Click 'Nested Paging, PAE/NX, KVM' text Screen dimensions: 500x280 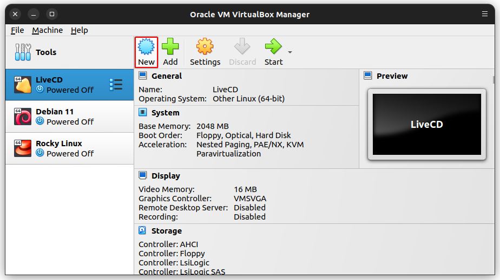click(250, 145)
